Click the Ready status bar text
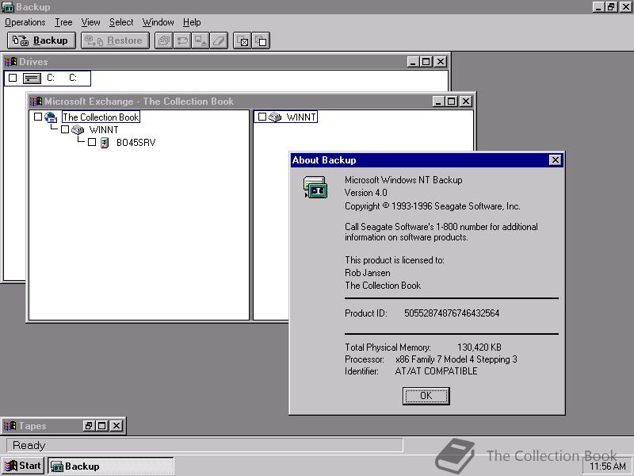The height and width of the screenshot is (476, 634). [29, 445]
